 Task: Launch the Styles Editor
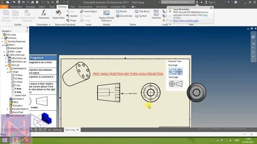pyautogui.click(x=59, y=14)
